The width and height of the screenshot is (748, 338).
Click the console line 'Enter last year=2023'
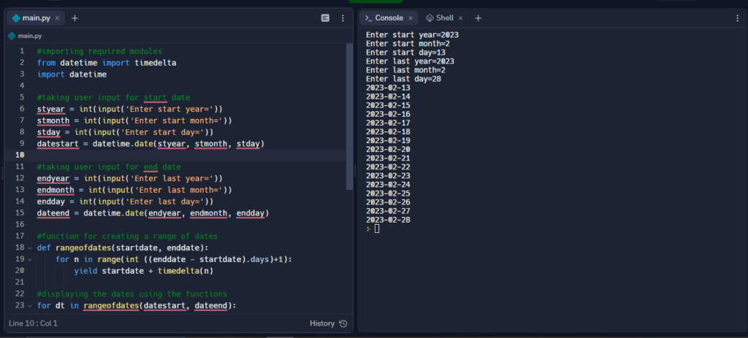point(410,61)
